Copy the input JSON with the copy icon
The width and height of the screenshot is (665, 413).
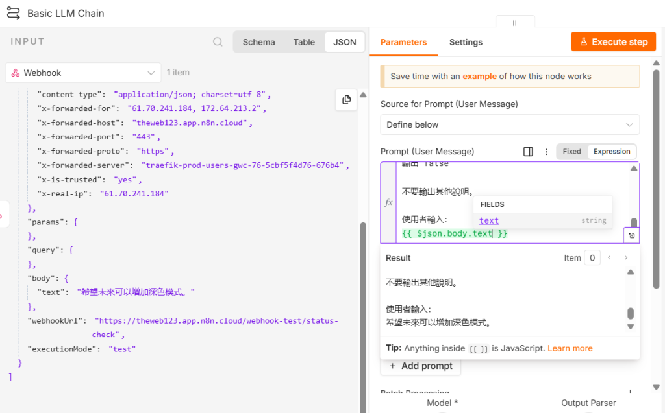(x=346, y=100)
